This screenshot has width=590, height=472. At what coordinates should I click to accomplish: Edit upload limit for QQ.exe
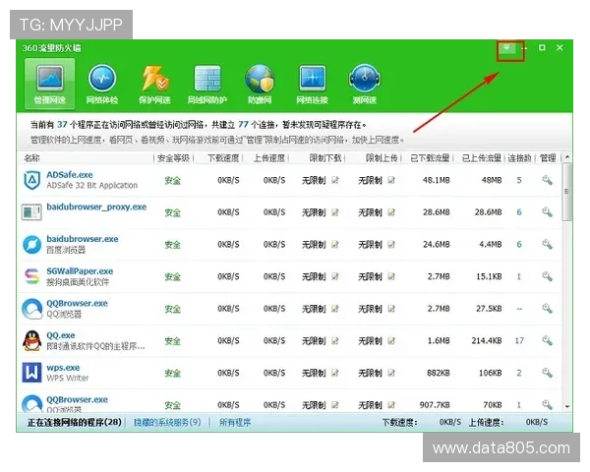(x=391, y=340)
